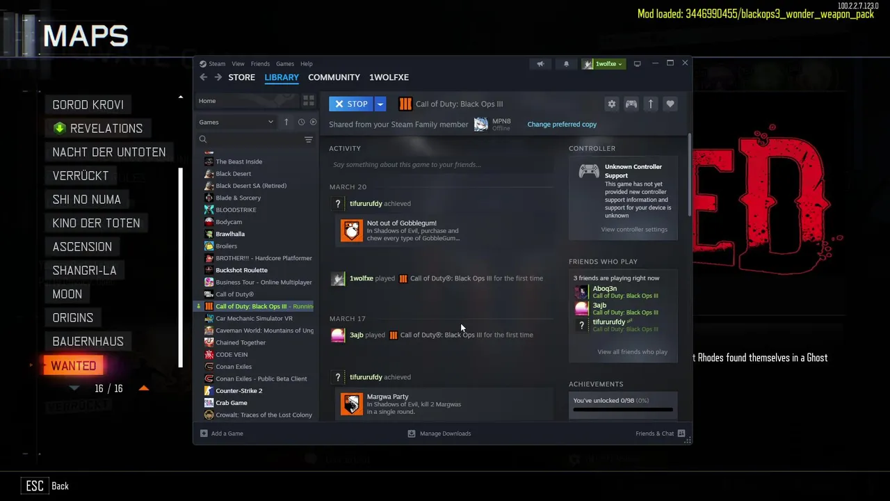Open the Manage Downloads icon

click(x=412, y=434)
